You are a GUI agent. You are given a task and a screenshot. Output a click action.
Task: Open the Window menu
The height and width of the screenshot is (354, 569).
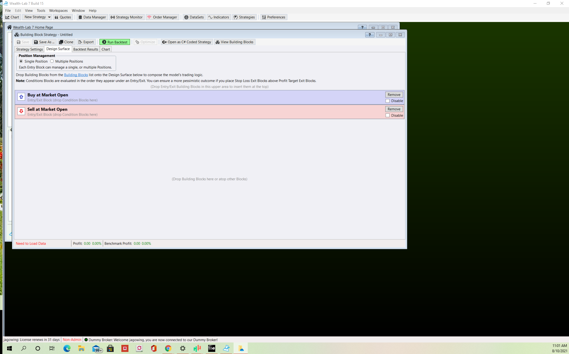tap(78, 10)
